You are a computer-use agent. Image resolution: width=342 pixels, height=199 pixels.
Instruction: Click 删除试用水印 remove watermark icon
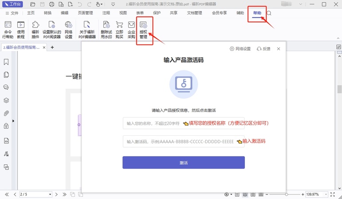106,30
